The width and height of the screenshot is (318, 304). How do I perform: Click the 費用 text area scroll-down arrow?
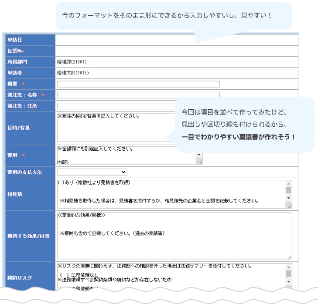199,155
